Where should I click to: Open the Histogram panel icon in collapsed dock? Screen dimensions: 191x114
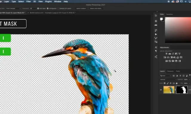[x=156, y=25]
